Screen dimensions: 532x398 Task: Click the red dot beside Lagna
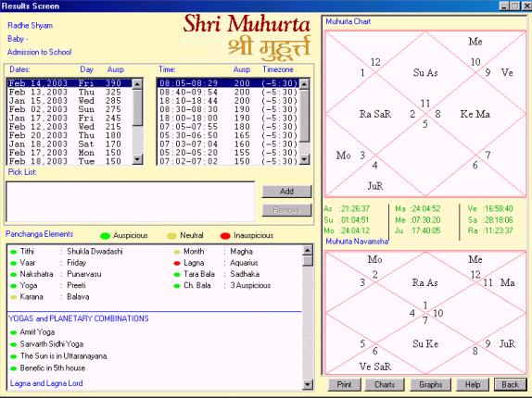click(x=177, y=263)
